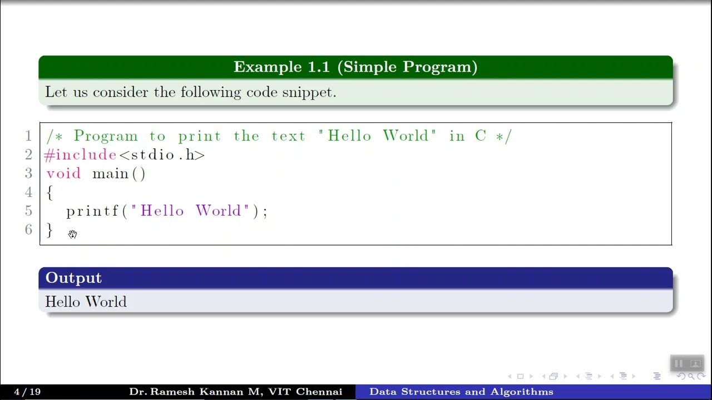Click the opening brace on line 4
This screenshot has width=712, height=400.
point(50,193)
